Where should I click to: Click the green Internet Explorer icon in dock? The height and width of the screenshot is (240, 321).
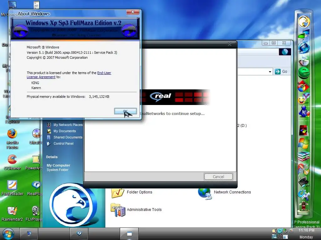click(304, 72)
